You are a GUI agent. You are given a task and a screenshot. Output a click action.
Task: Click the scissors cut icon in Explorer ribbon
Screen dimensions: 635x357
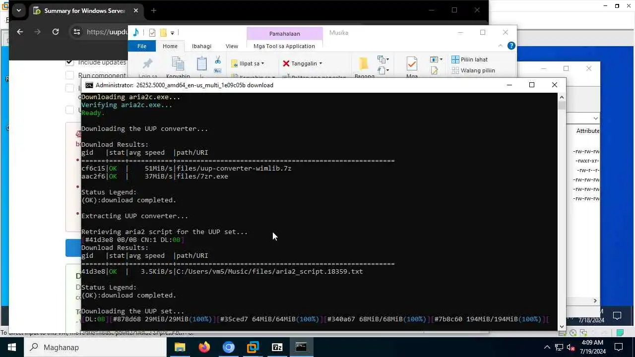pyautogui.click(x=218, y=60)
